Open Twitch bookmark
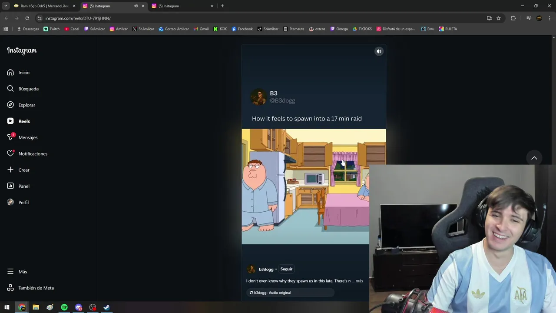The height and width of the screenshot is (313, 556). point(52,29)
